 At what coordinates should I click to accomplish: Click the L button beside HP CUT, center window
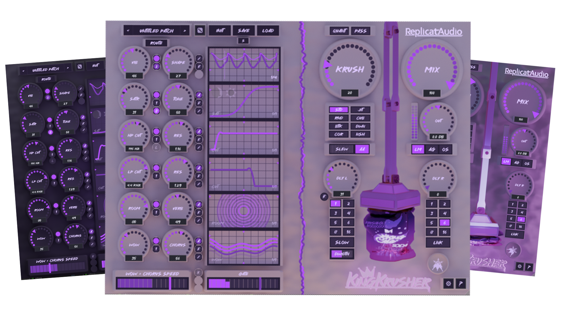(156, 147)
